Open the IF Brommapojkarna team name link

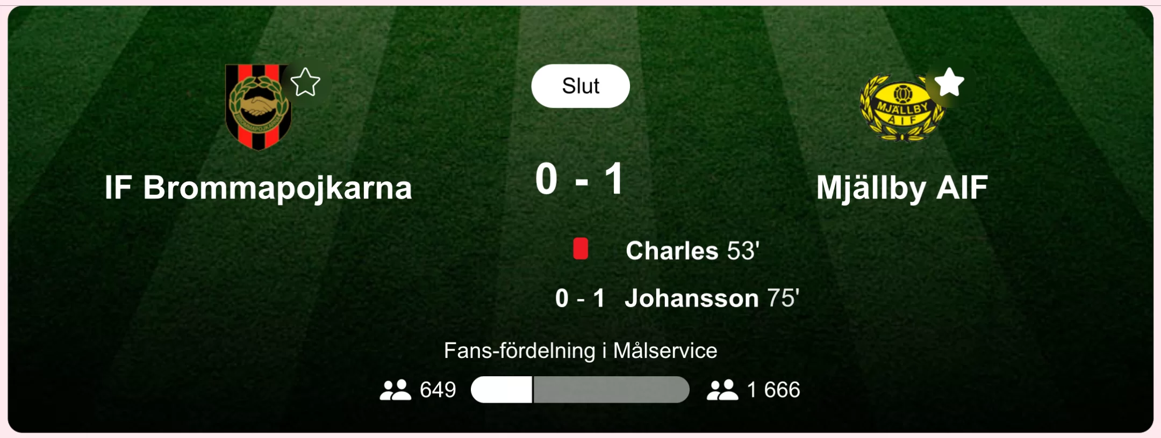point(258,188)
